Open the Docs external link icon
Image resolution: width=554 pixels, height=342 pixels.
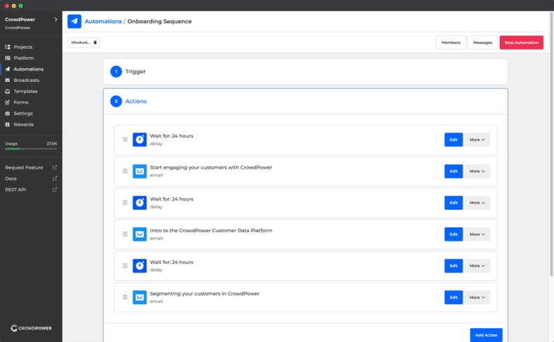[x=54, y=179]
